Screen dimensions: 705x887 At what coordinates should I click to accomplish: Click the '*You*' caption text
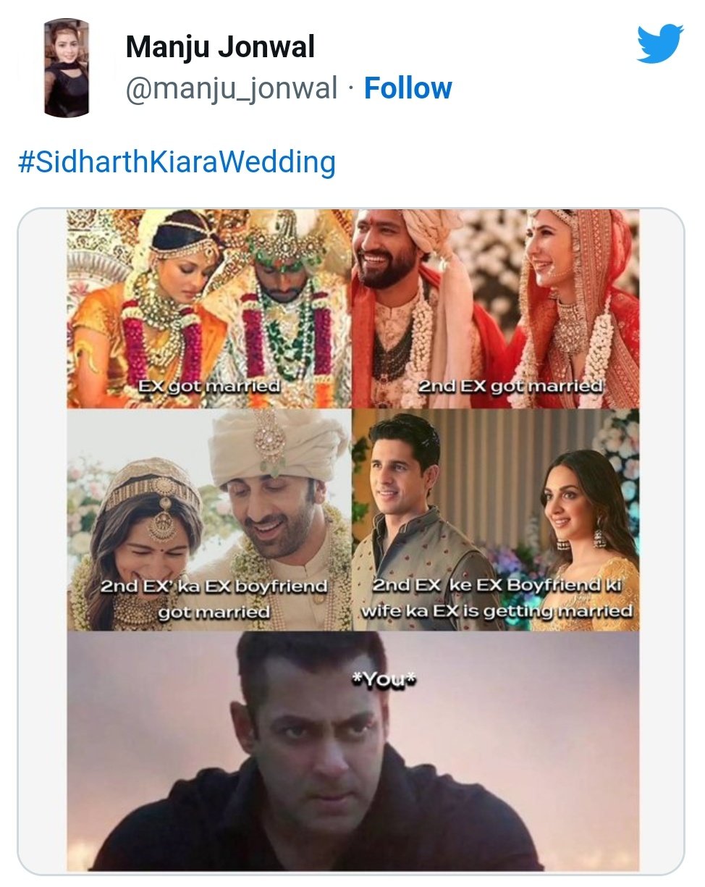click(x=375, y=678)
